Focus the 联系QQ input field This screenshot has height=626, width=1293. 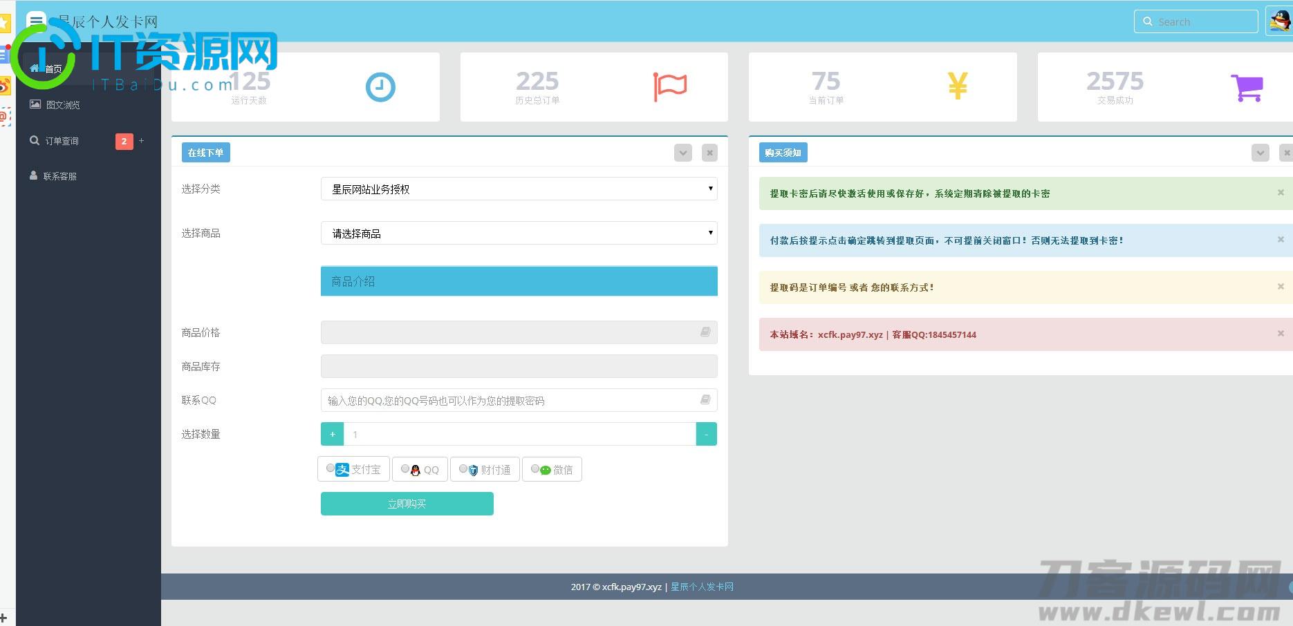coord(519,400)
